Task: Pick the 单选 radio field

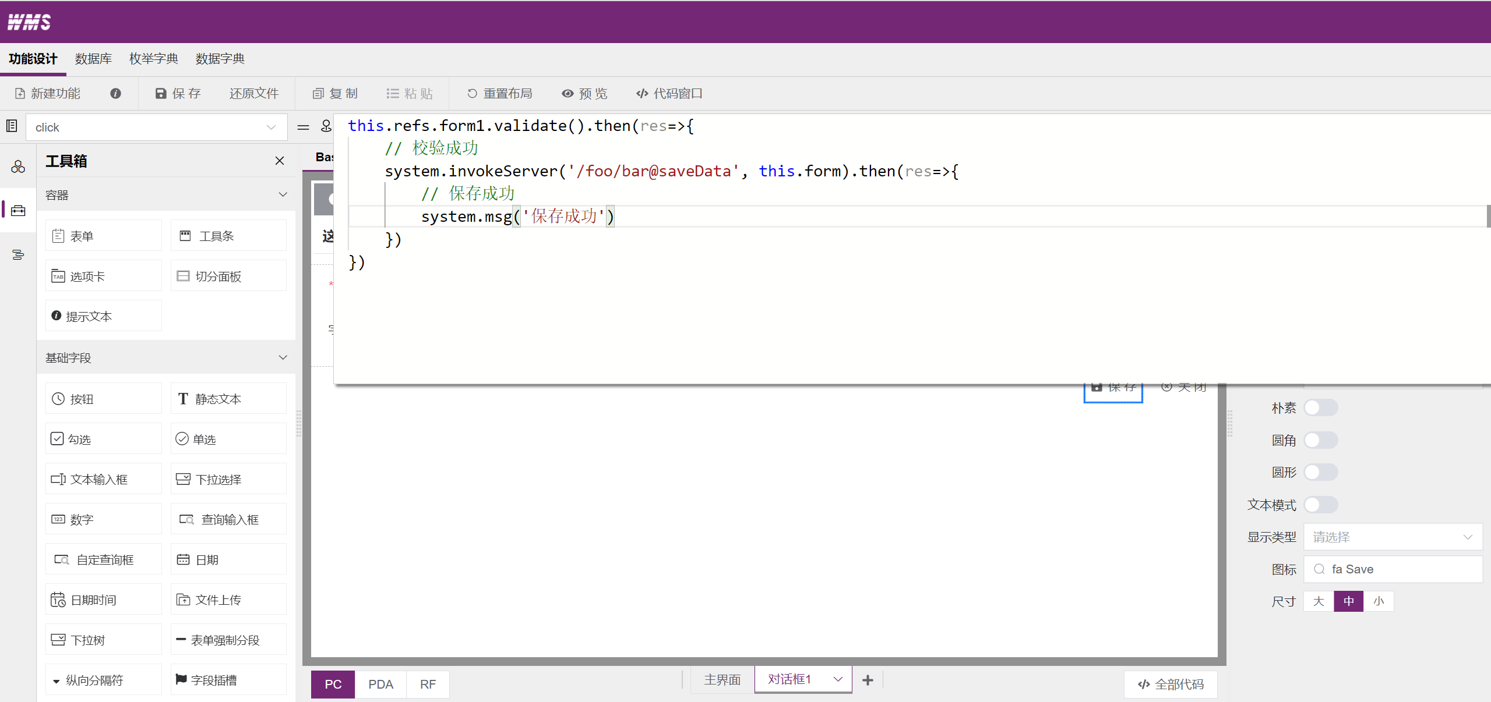Action: tap(228, 439)
